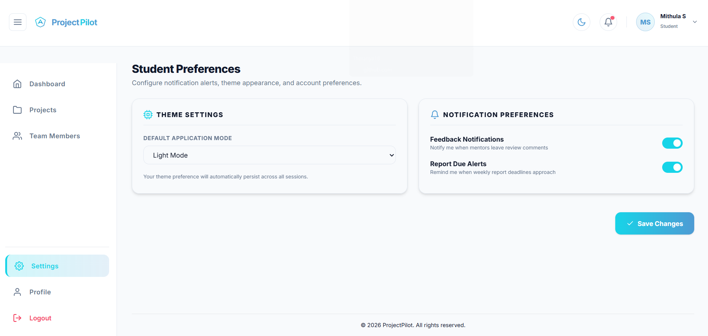708x336 pixels.
Task: Open the notifications bell in header
Action: [x=608, y=22]
